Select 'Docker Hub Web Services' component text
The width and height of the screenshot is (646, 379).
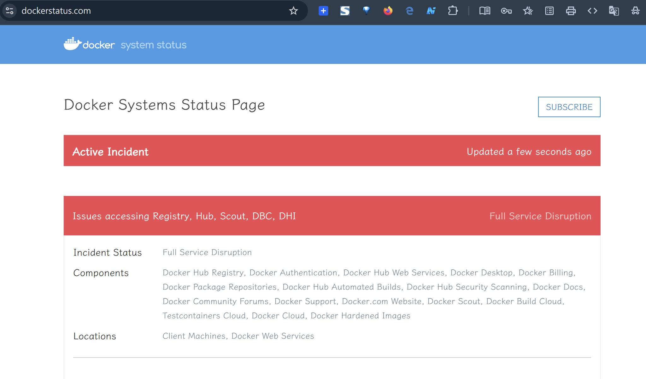(x=394, y=273)
